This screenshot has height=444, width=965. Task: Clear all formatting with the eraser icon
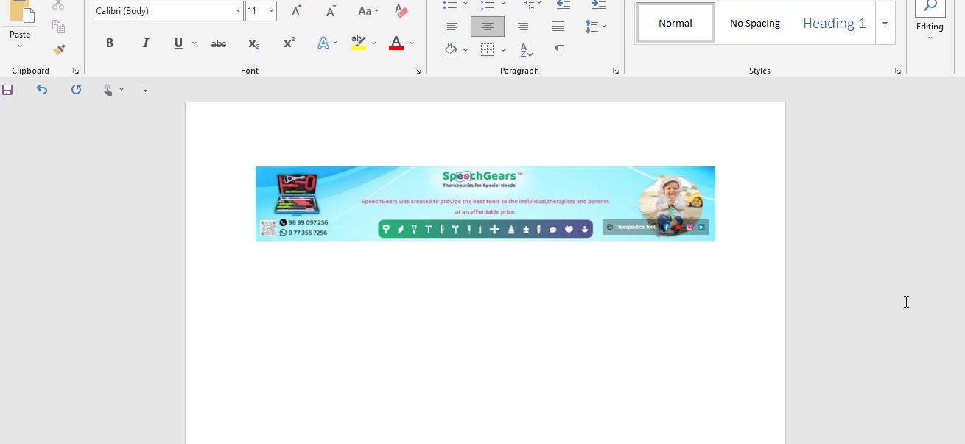click(x=401, y=11)
